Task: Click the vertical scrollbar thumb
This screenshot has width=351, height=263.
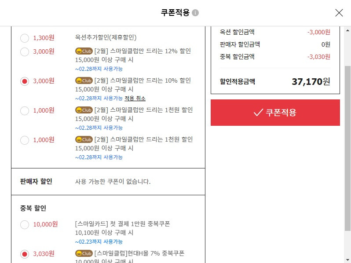Action: click(347, 148)
